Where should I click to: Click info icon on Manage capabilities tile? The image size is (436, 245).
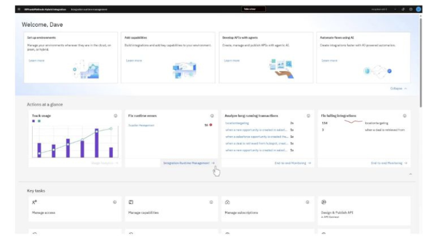[x=211, y=202]
